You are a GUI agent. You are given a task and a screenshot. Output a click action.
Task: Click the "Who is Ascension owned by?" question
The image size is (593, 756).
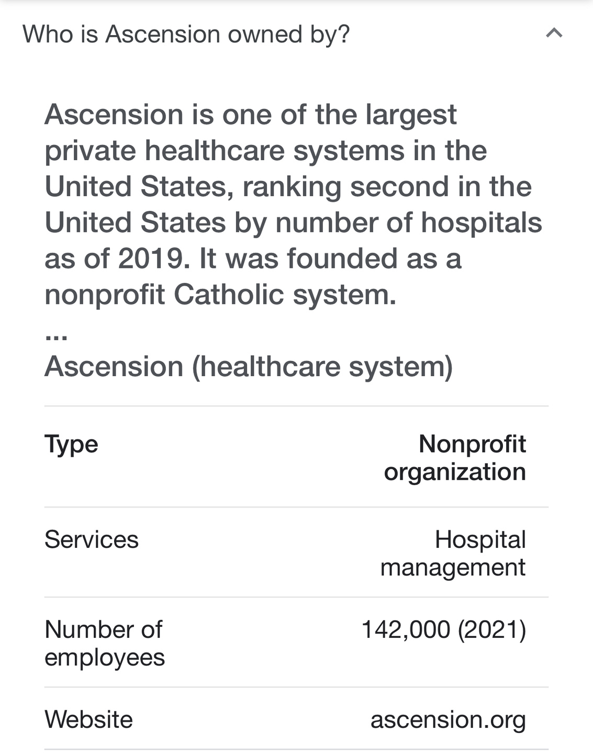click(186, 35)
